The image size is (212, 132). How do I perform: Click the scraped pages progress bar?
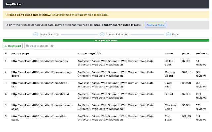(x=106, y=40)
